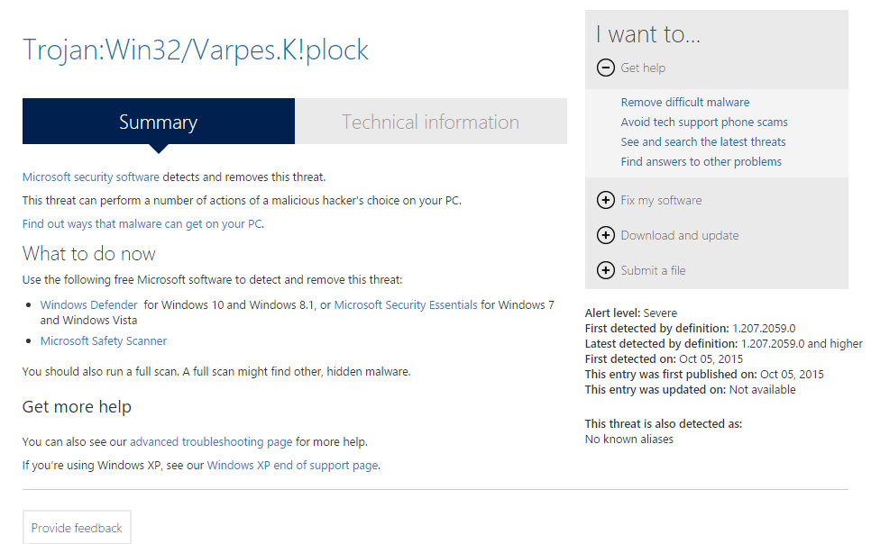Image resolution: width=871 pixels, height=544 pixels.
Task: Open the advanced troubleshooting page link
Action: point(211,441)
